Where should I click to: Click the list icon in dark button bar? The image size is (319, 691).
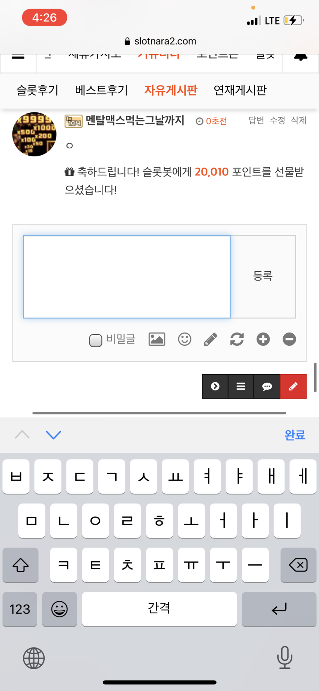tap(241, 386)
